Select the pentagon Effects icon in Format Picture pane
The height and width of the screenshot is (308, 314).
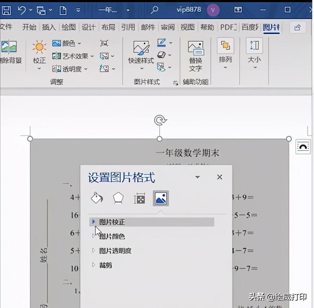pos(118,198)
